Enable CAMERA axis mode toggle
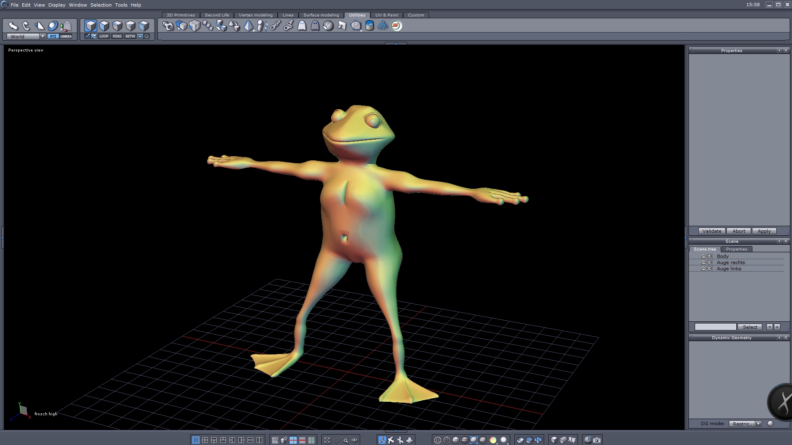This screenshot has height=445, width=792. click(x=66, y=36)
